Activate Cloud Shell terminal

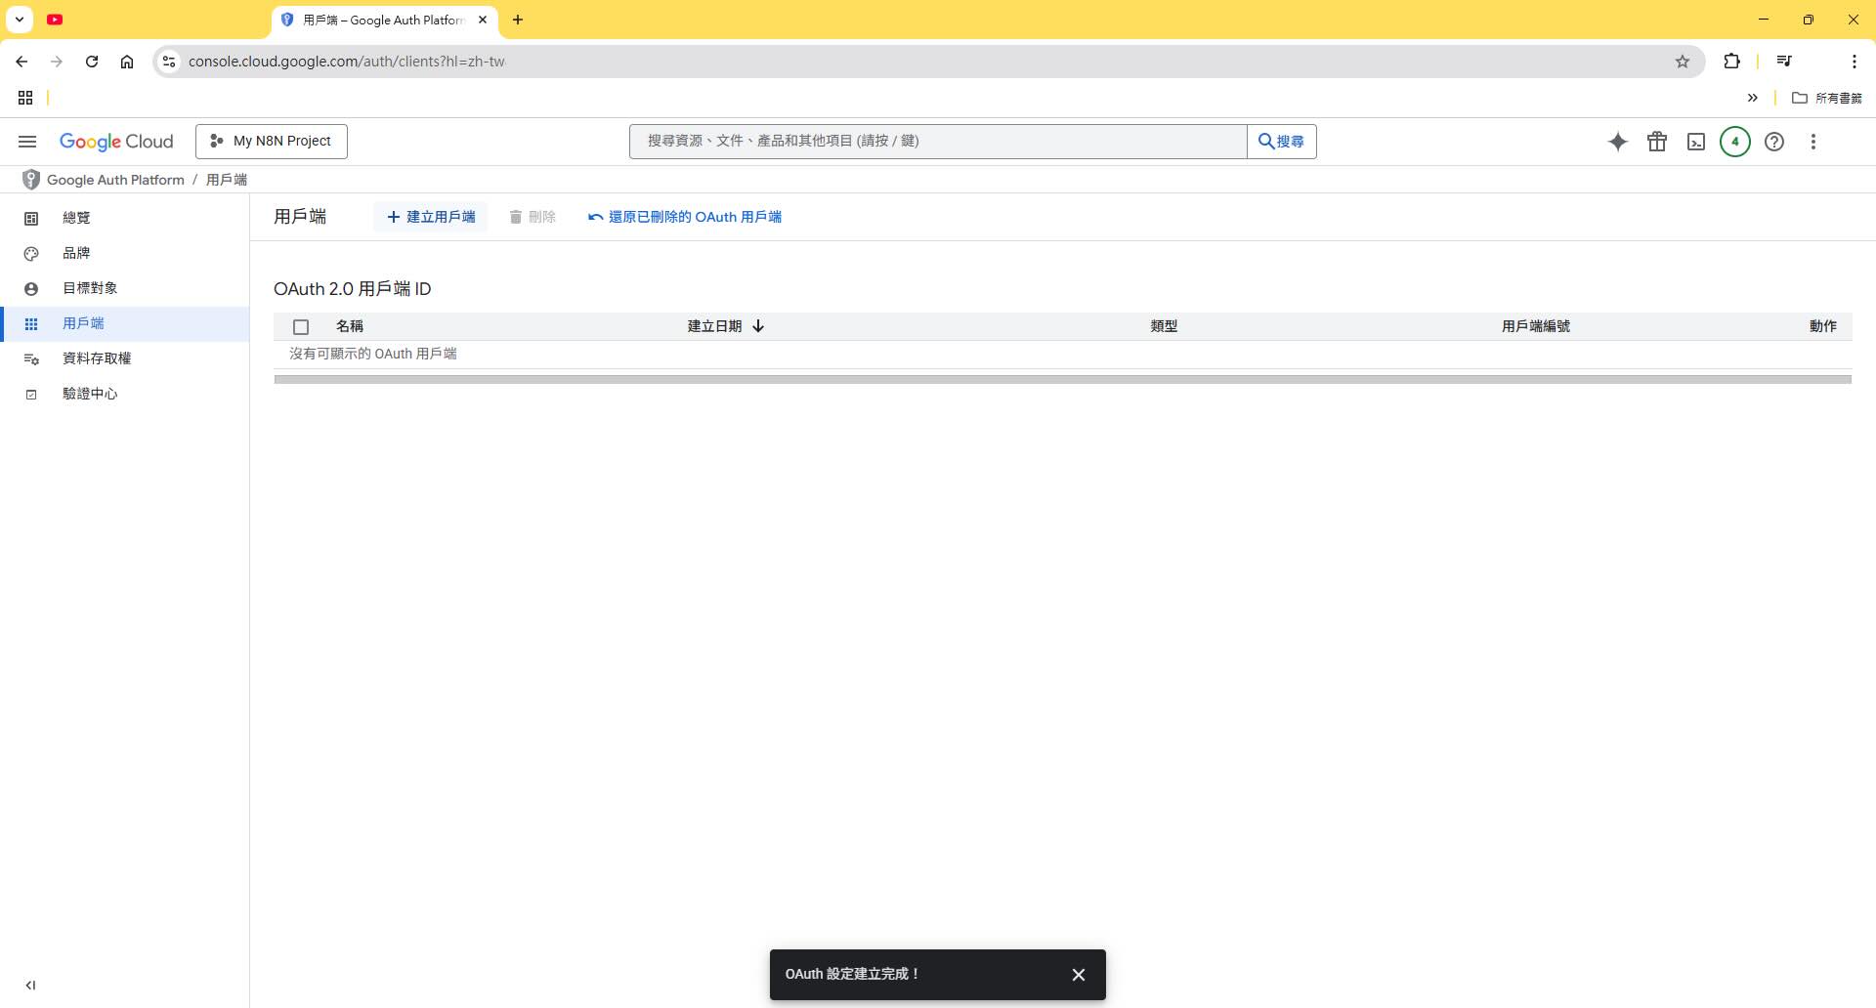1695,141
